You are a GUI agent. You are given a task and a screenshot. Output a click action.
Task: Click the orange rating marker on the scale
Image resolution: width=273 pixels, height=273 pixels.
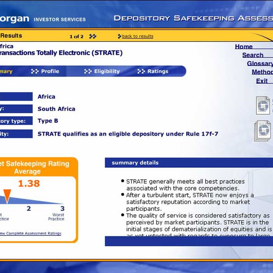7,196
